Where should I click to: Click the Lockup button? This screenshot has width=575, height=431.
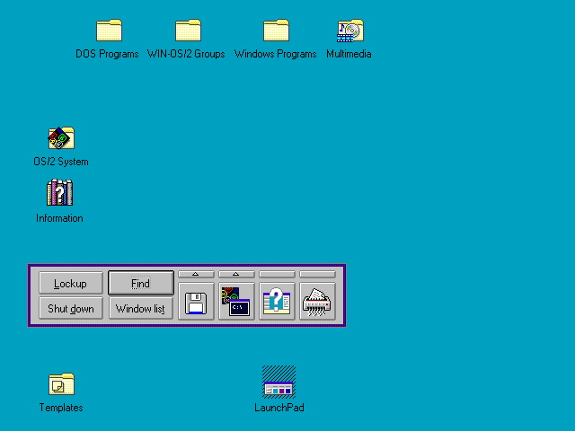(x=71, y=283)
